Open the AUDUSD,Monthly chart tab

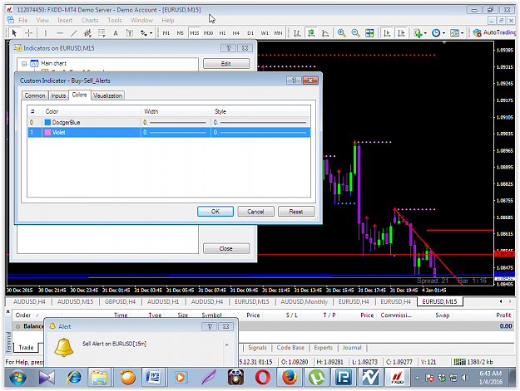tap(305, 301)
